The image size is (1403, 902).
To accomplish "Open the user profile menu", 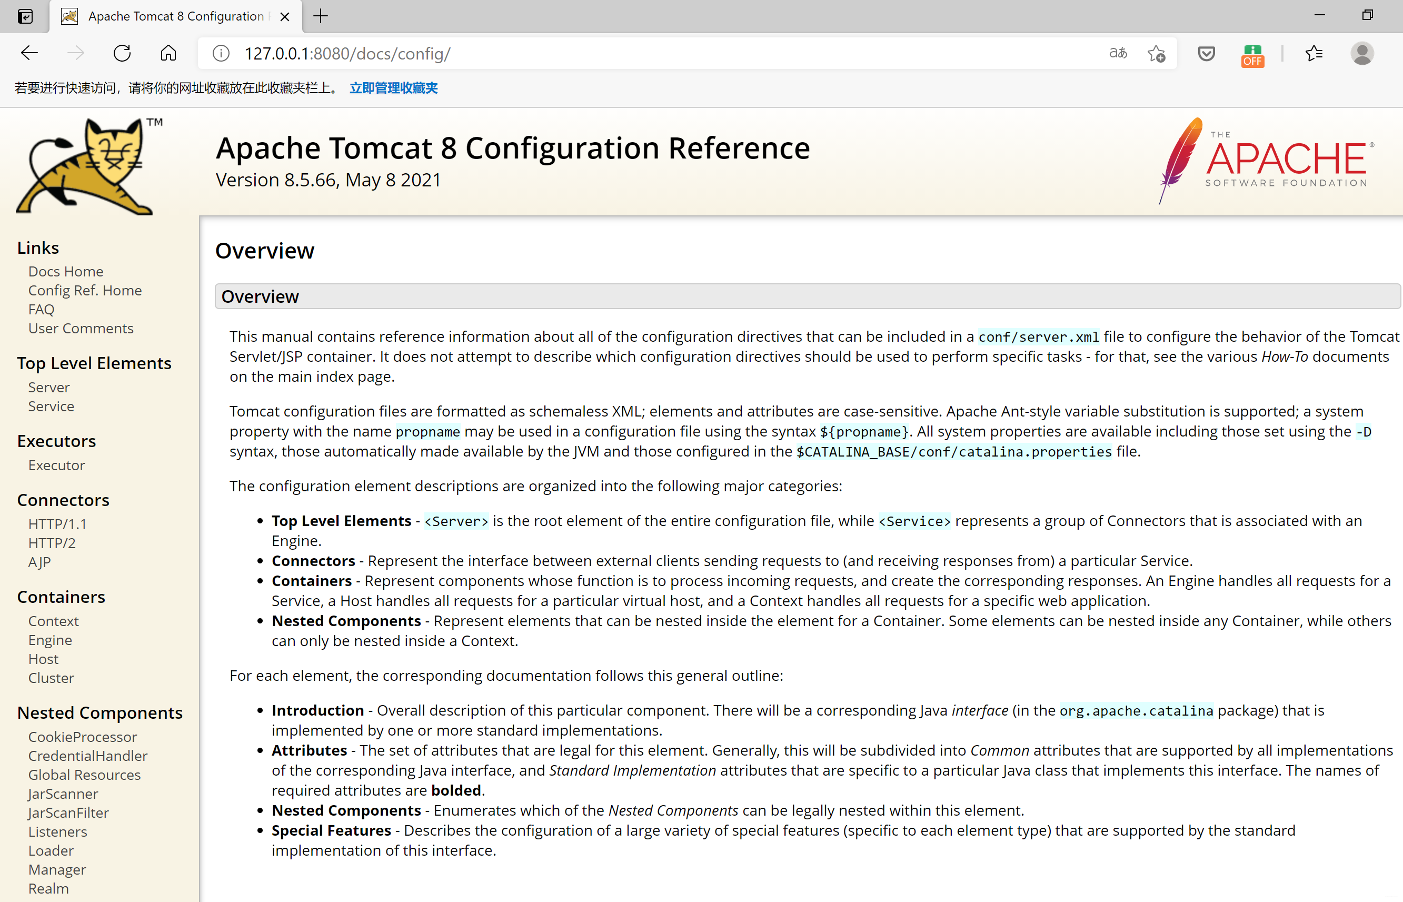I will coord(1362,53).
